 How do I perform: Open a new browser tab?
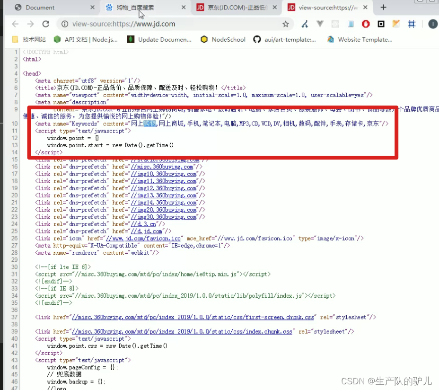pyautogui.click(x=384, y=8)
